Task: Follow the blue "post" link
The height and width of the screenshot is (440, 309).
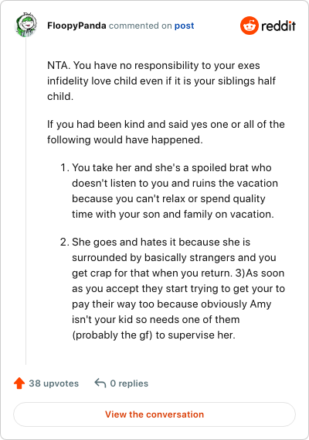Action: (x=184, y=26)
